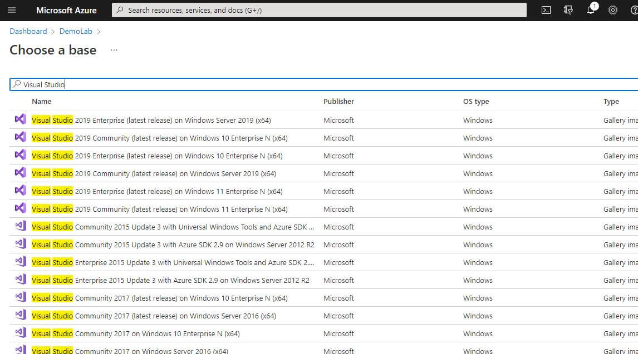Go to Dashboard breadcrumb
The width and height of the screenshot is (638, 354).
(28, 31)
